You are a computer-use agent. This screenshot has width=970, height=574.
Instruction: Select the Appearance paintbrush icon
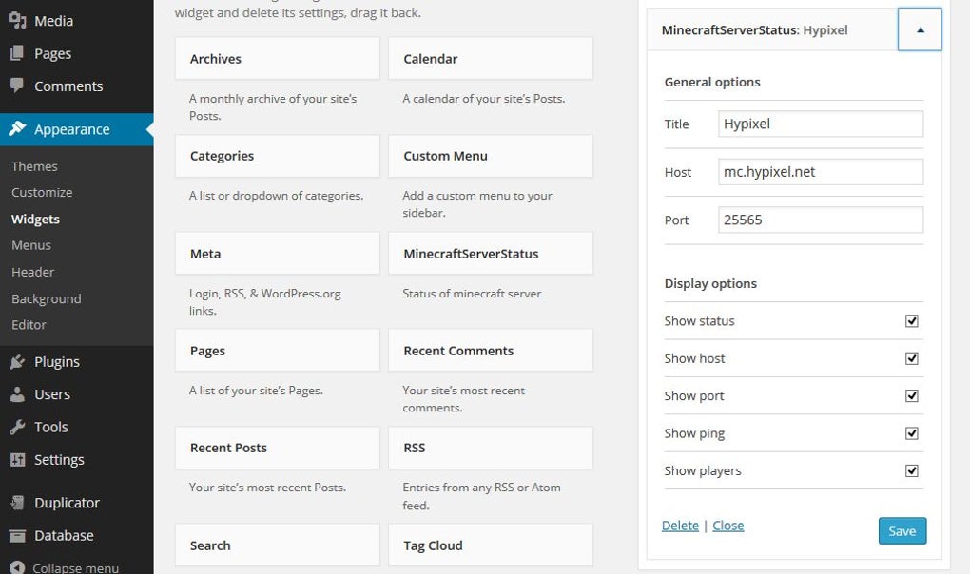click(17, 128)
